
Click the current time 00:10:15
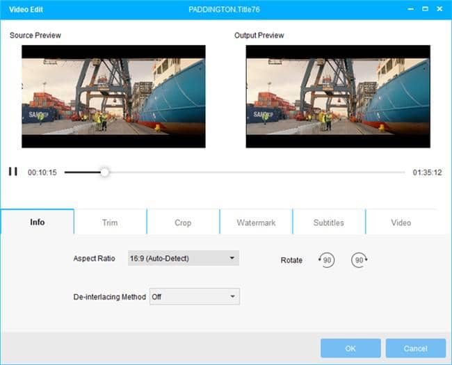tap(42, 172)
